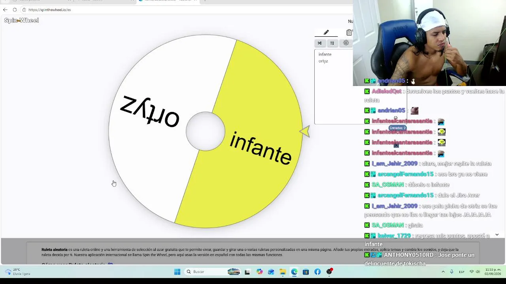Open the Windows Start menu

coord(177,272)
